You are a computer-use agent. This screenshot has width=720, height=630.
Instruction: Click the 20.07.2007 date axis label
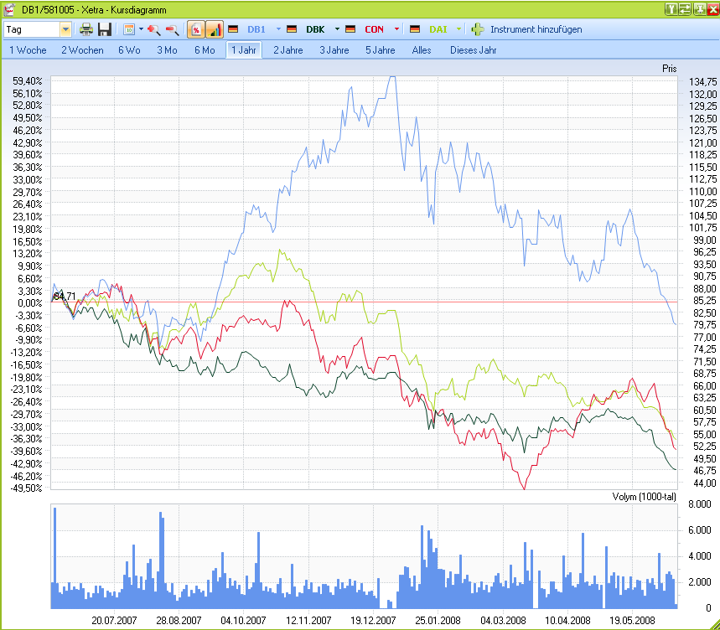[x=114, y=620]
